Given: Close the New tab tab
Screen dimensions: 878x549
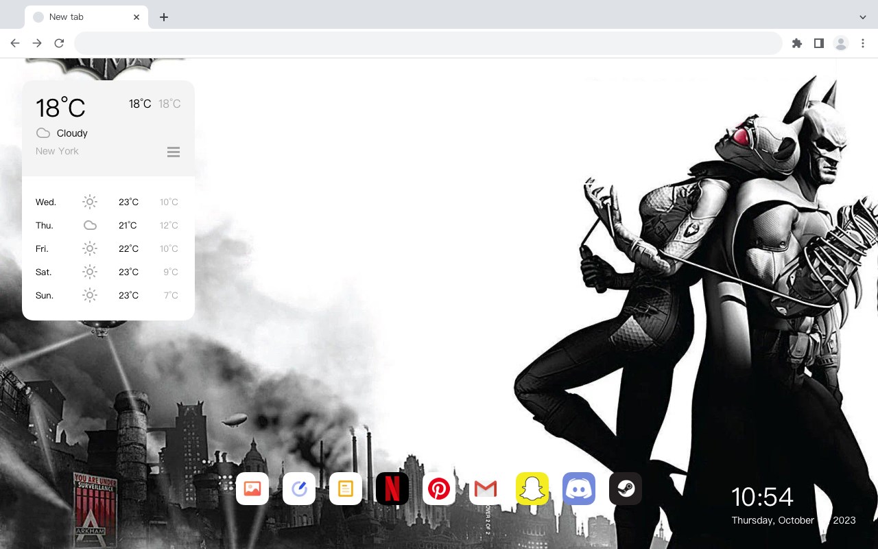Looking at the screenshot, I should pos(137,16).
